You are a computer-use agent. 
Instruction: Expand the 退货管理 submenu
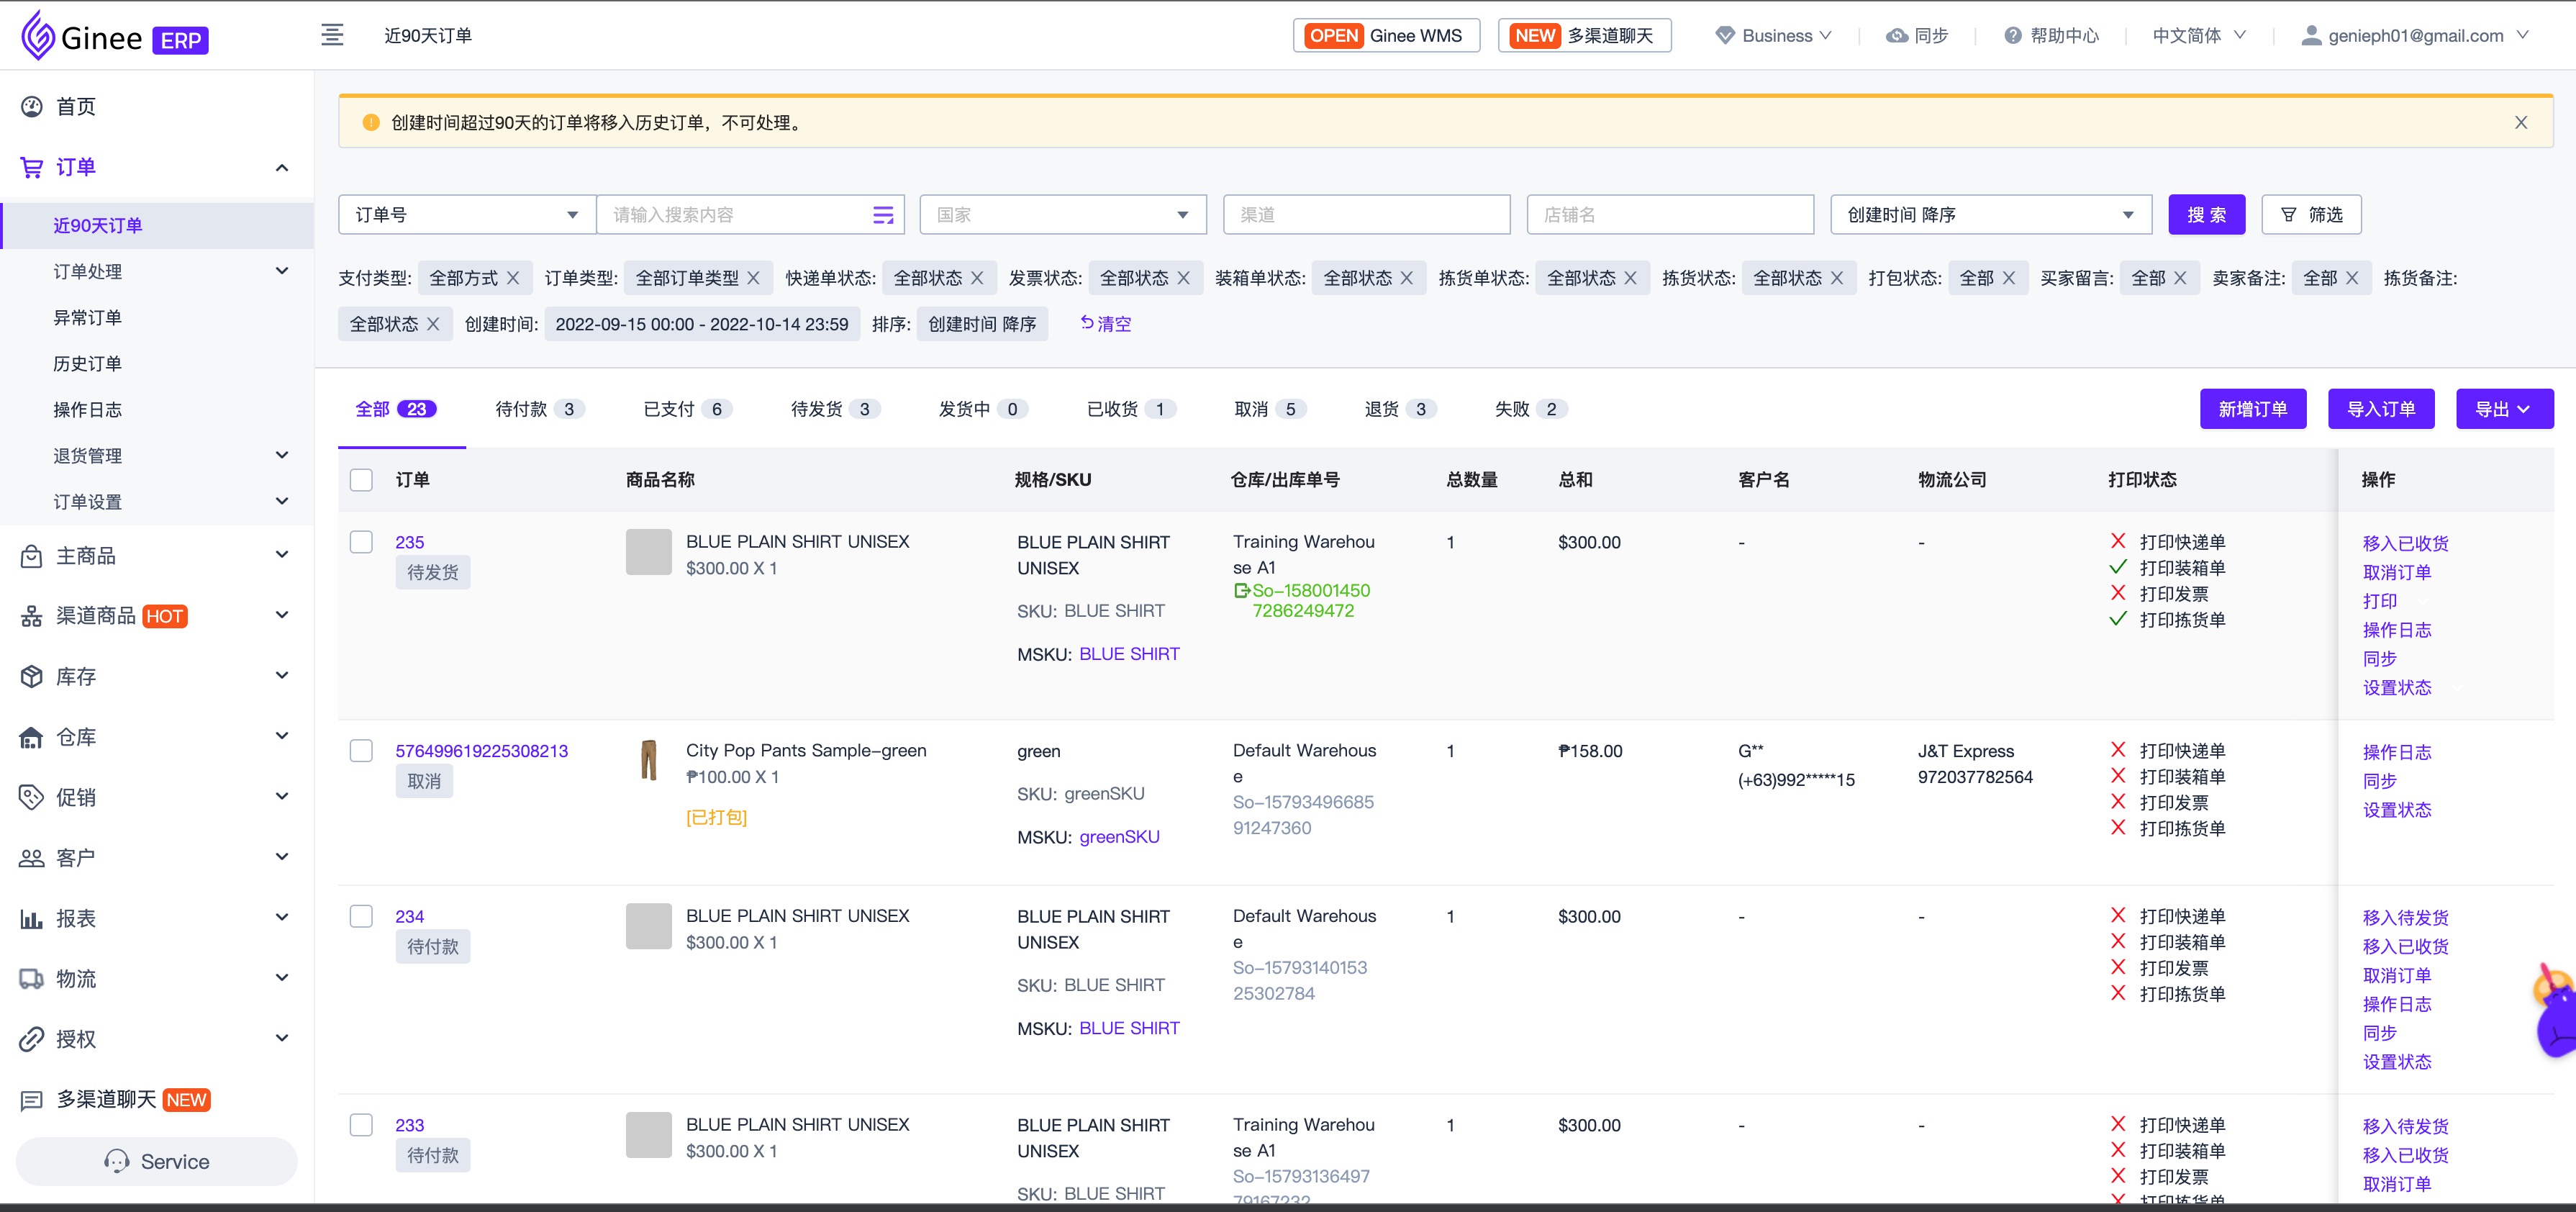coord(281,455)
